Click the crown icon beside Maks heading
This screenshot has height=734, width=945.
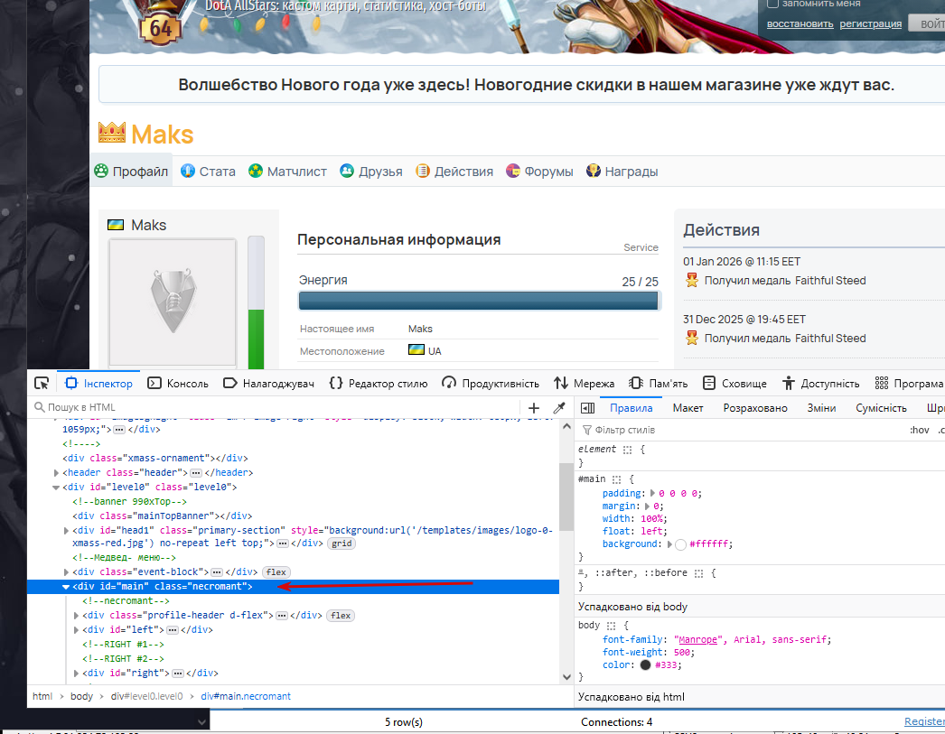(112, 133)
